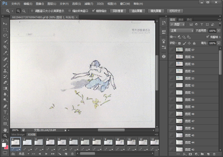
Task: Open the timeline panel flyout menu
Action: [x=156, y=134]
